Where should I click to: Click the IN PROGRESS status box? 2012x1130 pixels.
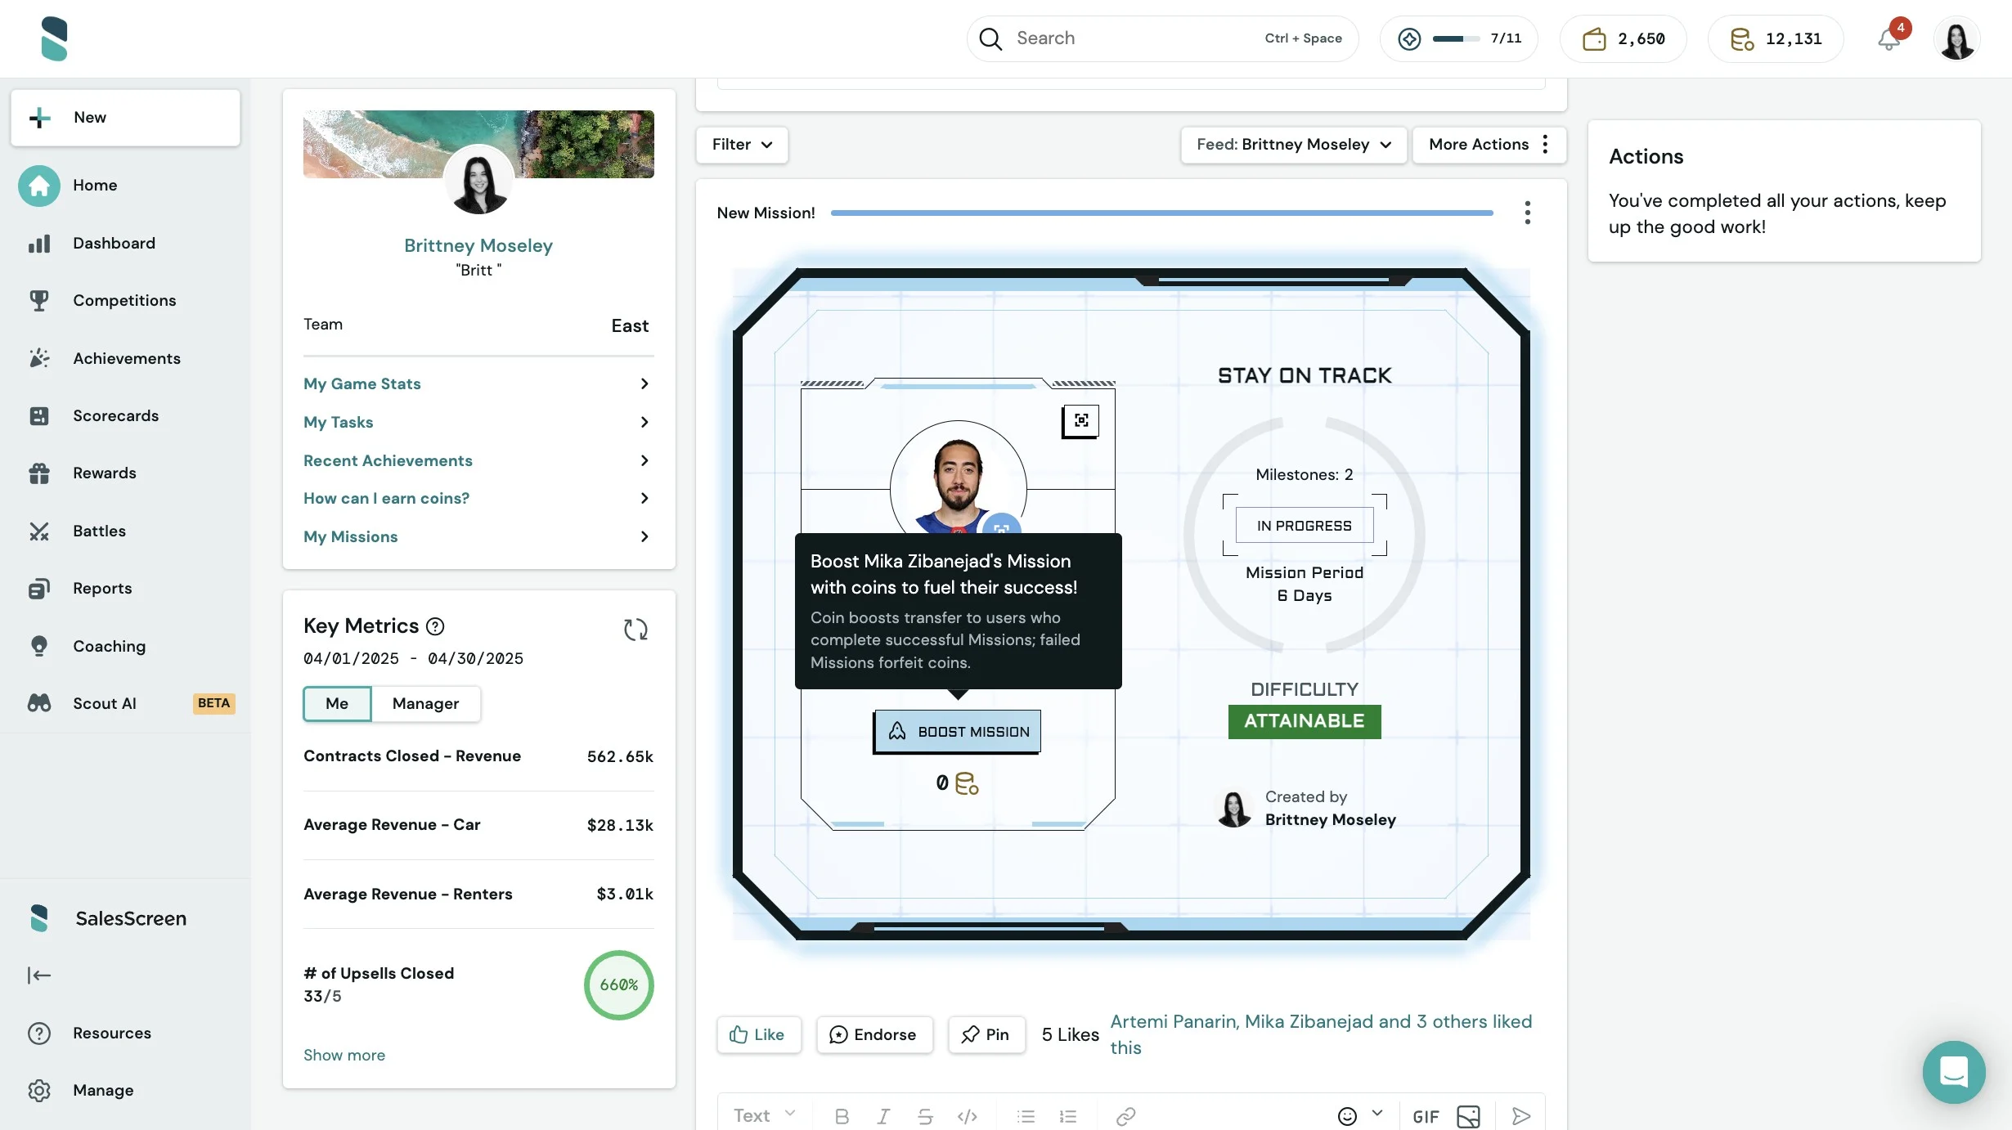[x=1305, y=526]
